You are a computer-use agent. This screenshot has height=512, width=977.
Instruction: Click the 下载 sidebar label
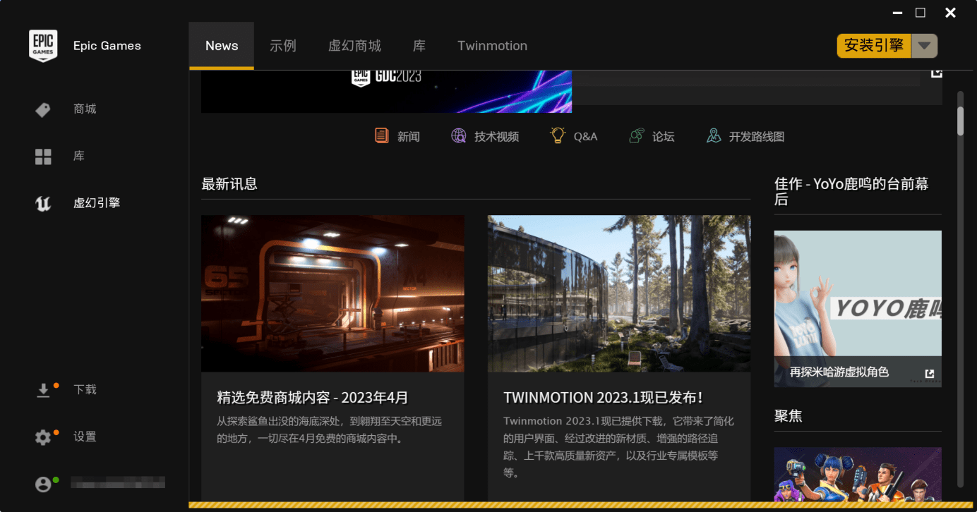(x=85, y=389)
